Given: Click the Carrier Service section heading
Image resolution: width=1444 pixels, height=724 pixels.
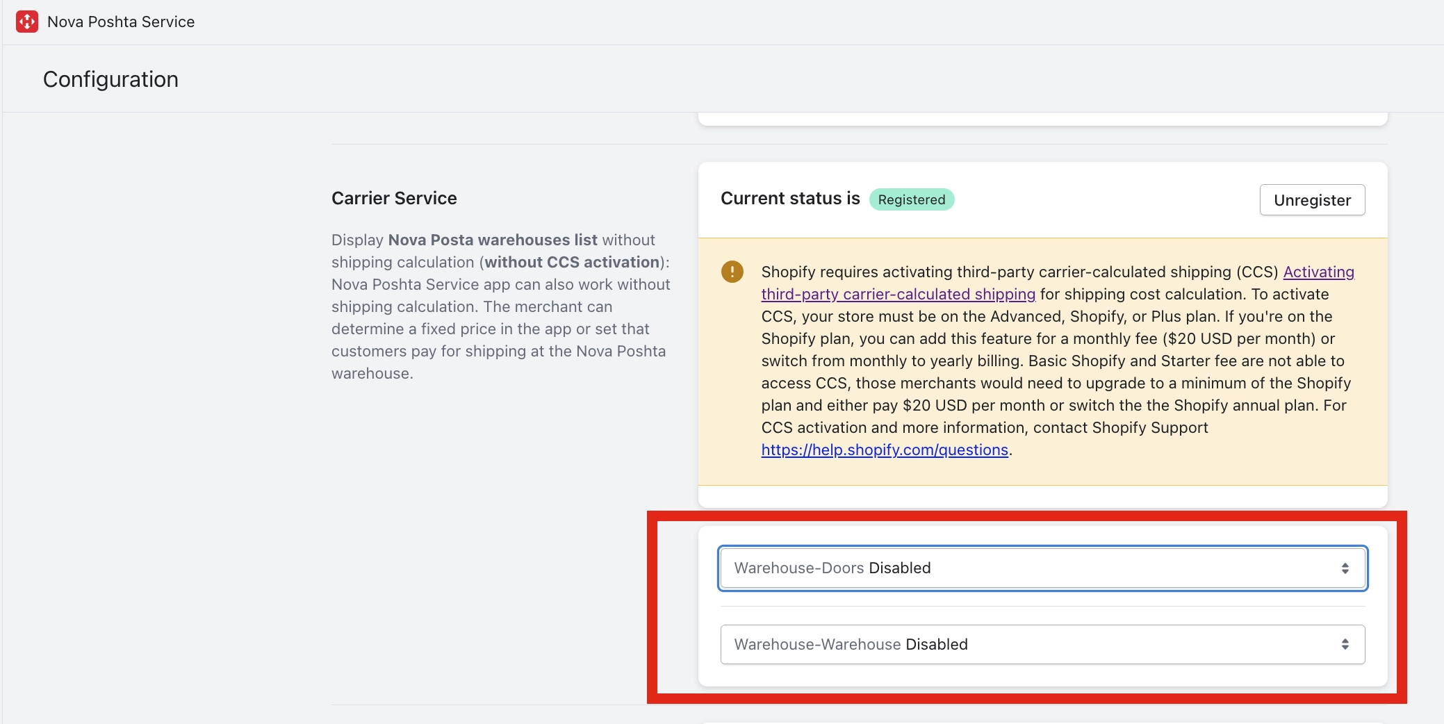Looking at the screenshot, I should [x=394, y=199].
